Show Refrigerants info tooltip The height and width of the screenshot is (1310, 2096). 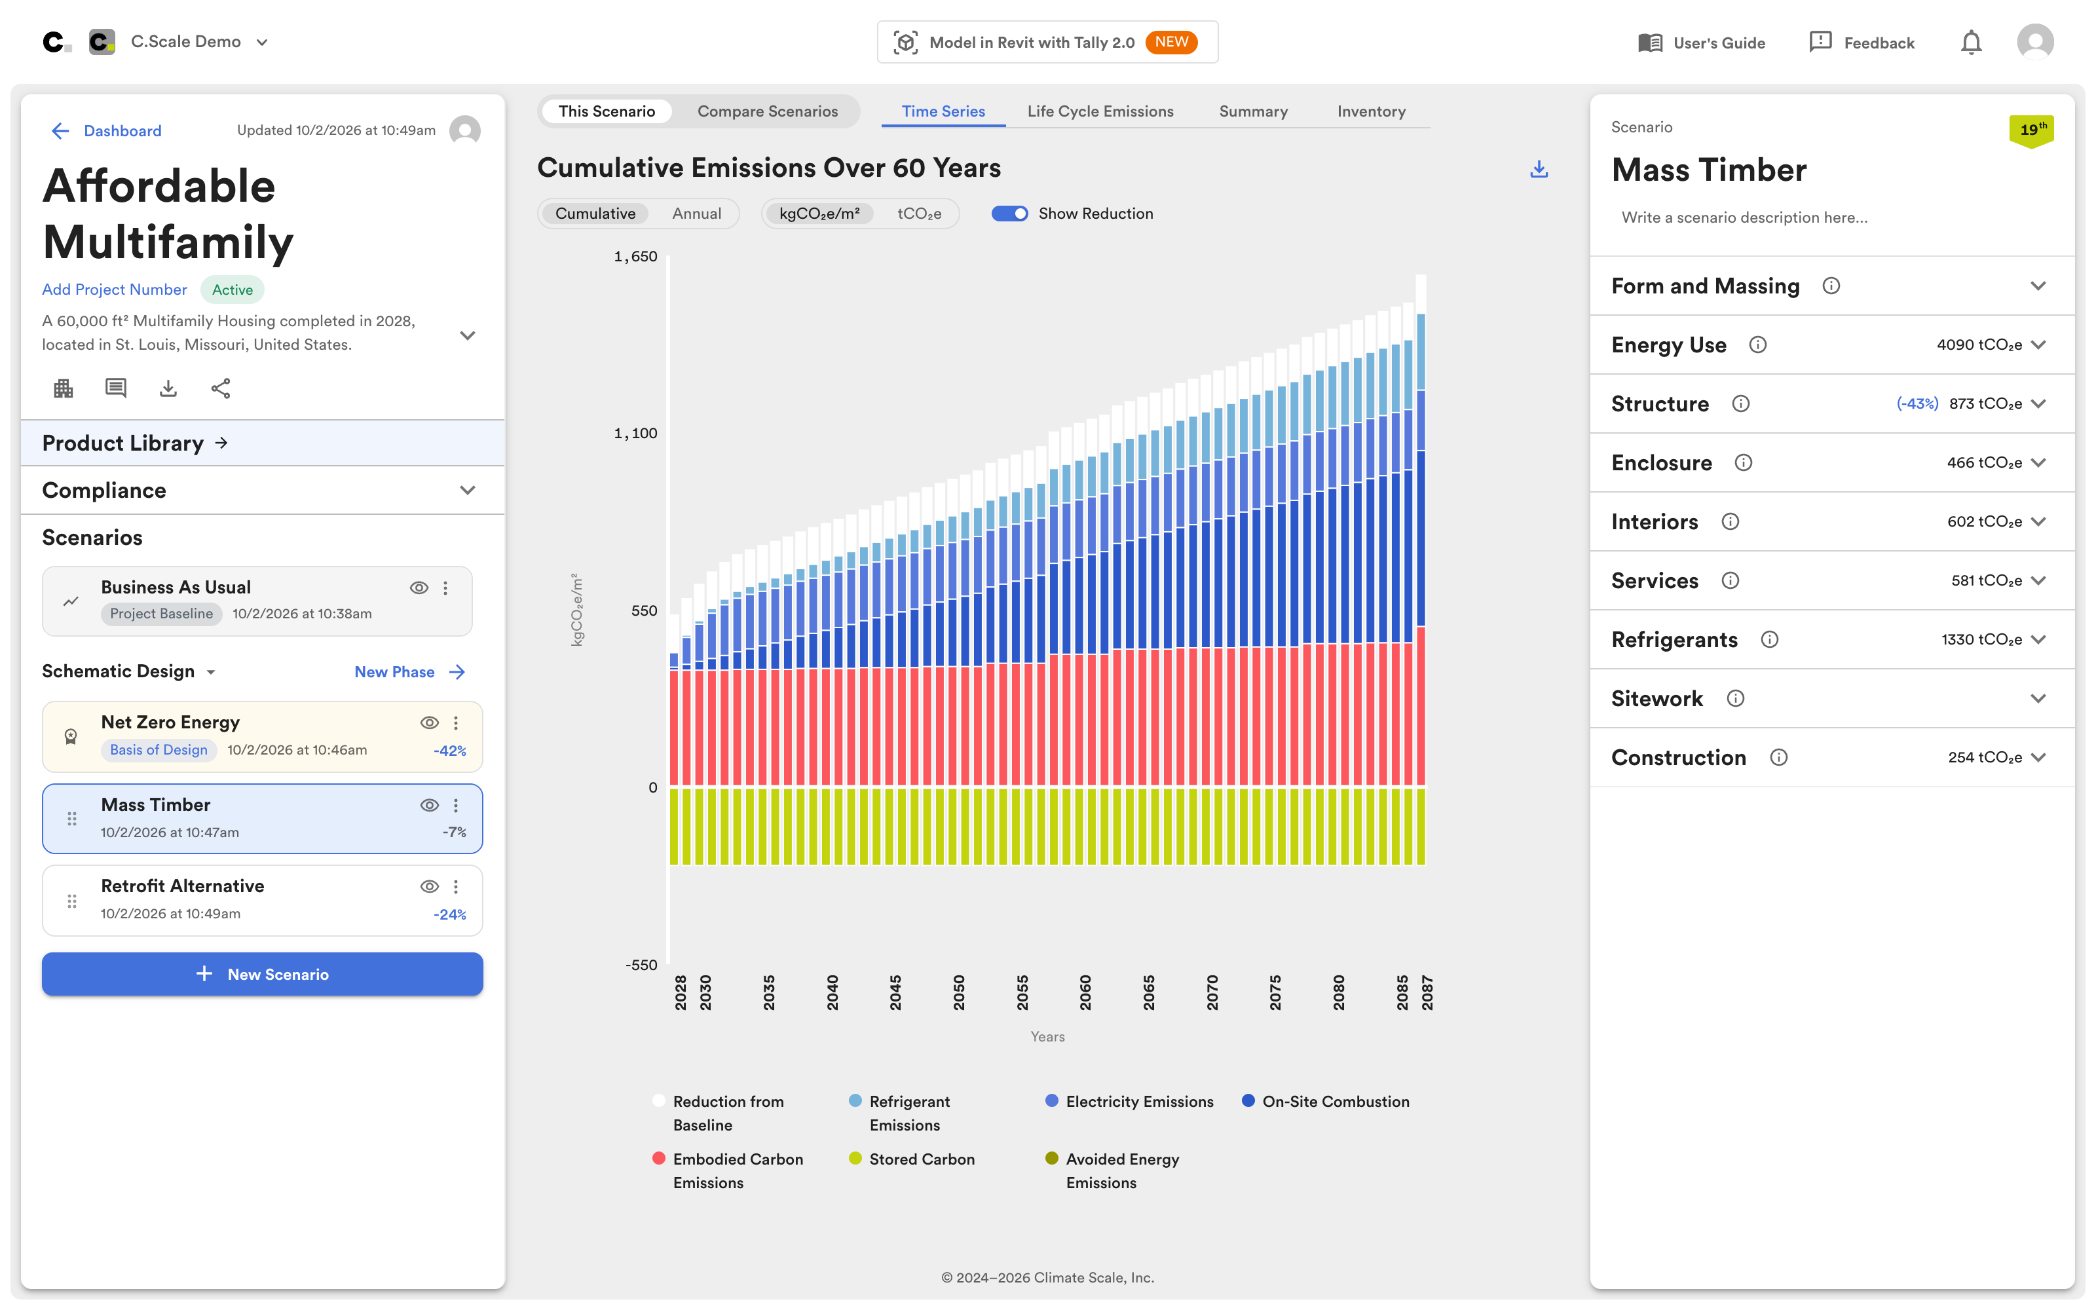(1769, 639)
